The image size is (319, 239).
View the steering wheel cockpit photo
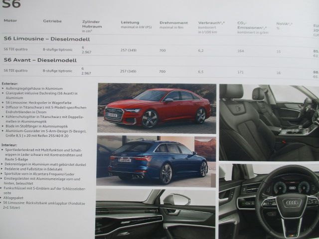269,202
